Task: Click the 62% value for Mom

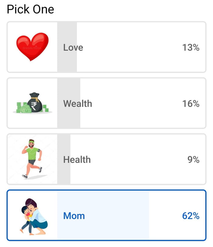Action: pyautogui.click(x=191, y=216)
